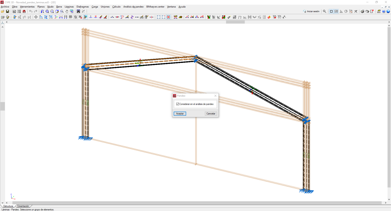The image size is (391, 211).
Task: Click the red magnet icon
Action: click(24, 11)
